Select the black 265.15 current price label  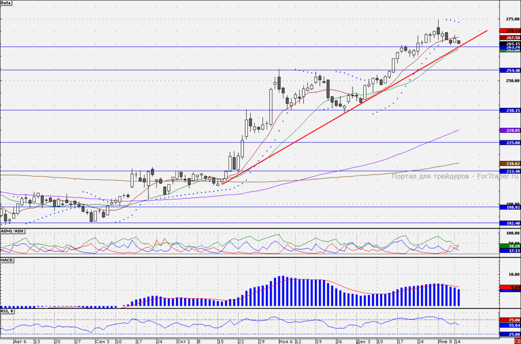(510, 44)
